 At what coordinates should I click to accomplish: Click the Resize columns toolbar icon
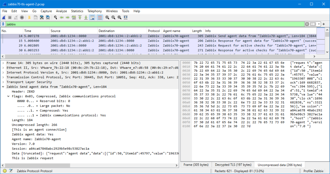(x=126, y=17)
